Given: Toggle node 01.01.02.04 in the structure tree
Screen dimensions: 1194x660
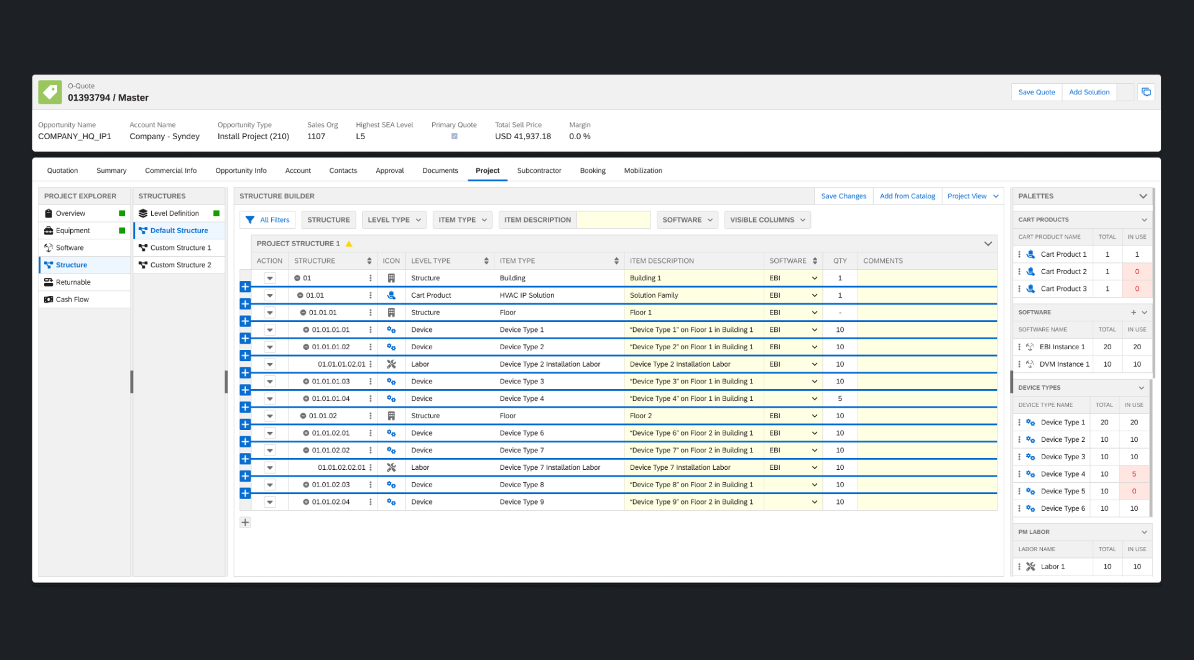Looking at the screenshot, I should click(x=306, y=502).
